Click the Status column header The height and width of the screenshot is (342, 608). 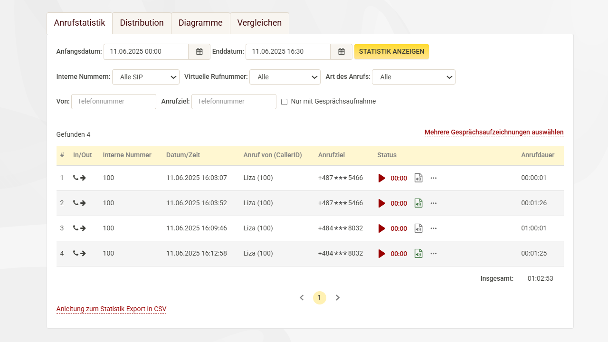click(387, 155)
